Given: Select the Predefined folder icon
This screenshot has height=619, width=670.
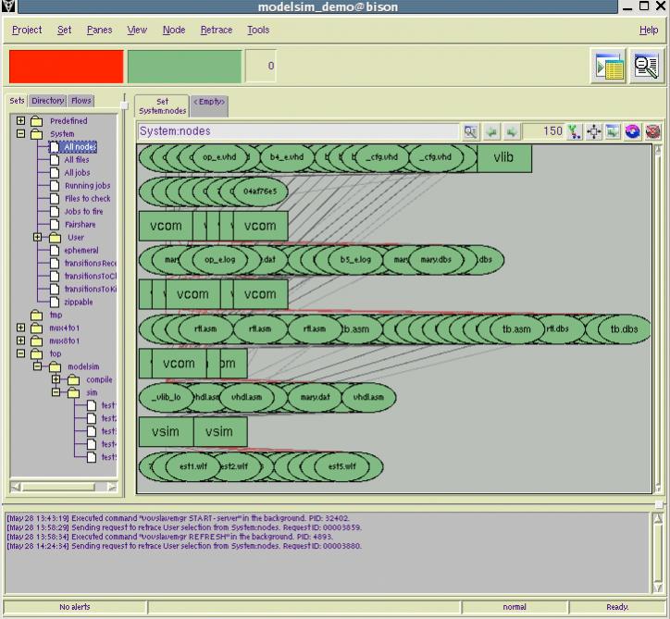Looking at the screenshot, I should [37, 121].
